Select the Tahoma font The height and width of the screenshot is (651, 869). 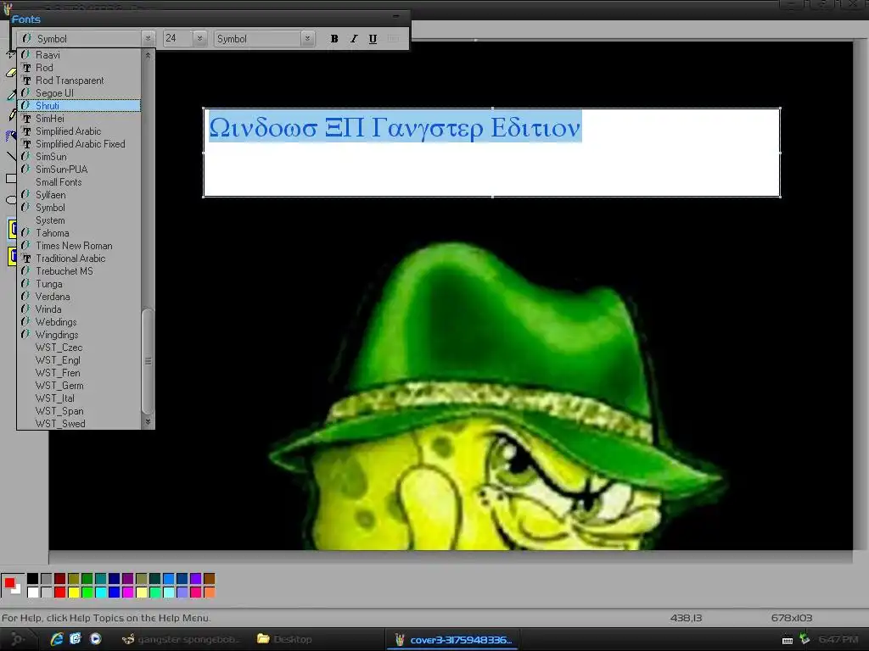tap(79, 233)
